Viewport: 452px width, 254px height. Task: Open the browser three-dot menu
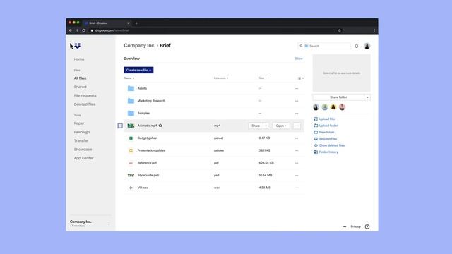coord(374,30)
